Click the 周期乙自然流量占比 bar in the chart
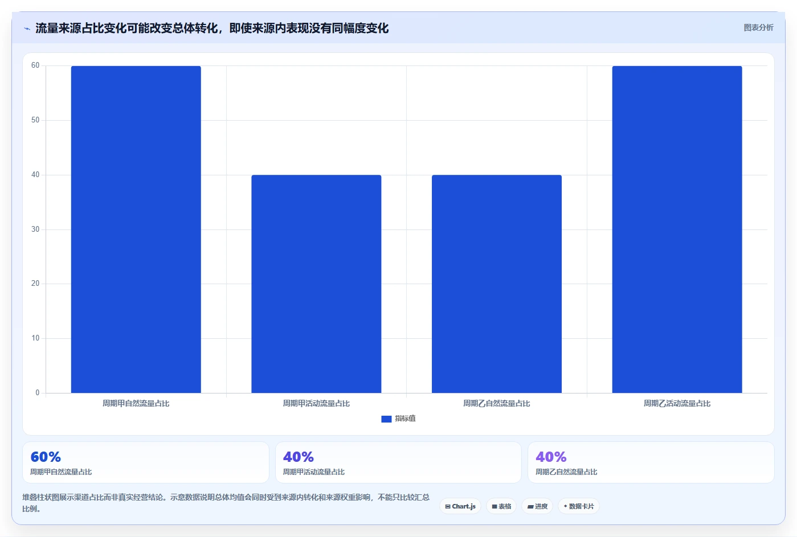 (x=497, y=284)
